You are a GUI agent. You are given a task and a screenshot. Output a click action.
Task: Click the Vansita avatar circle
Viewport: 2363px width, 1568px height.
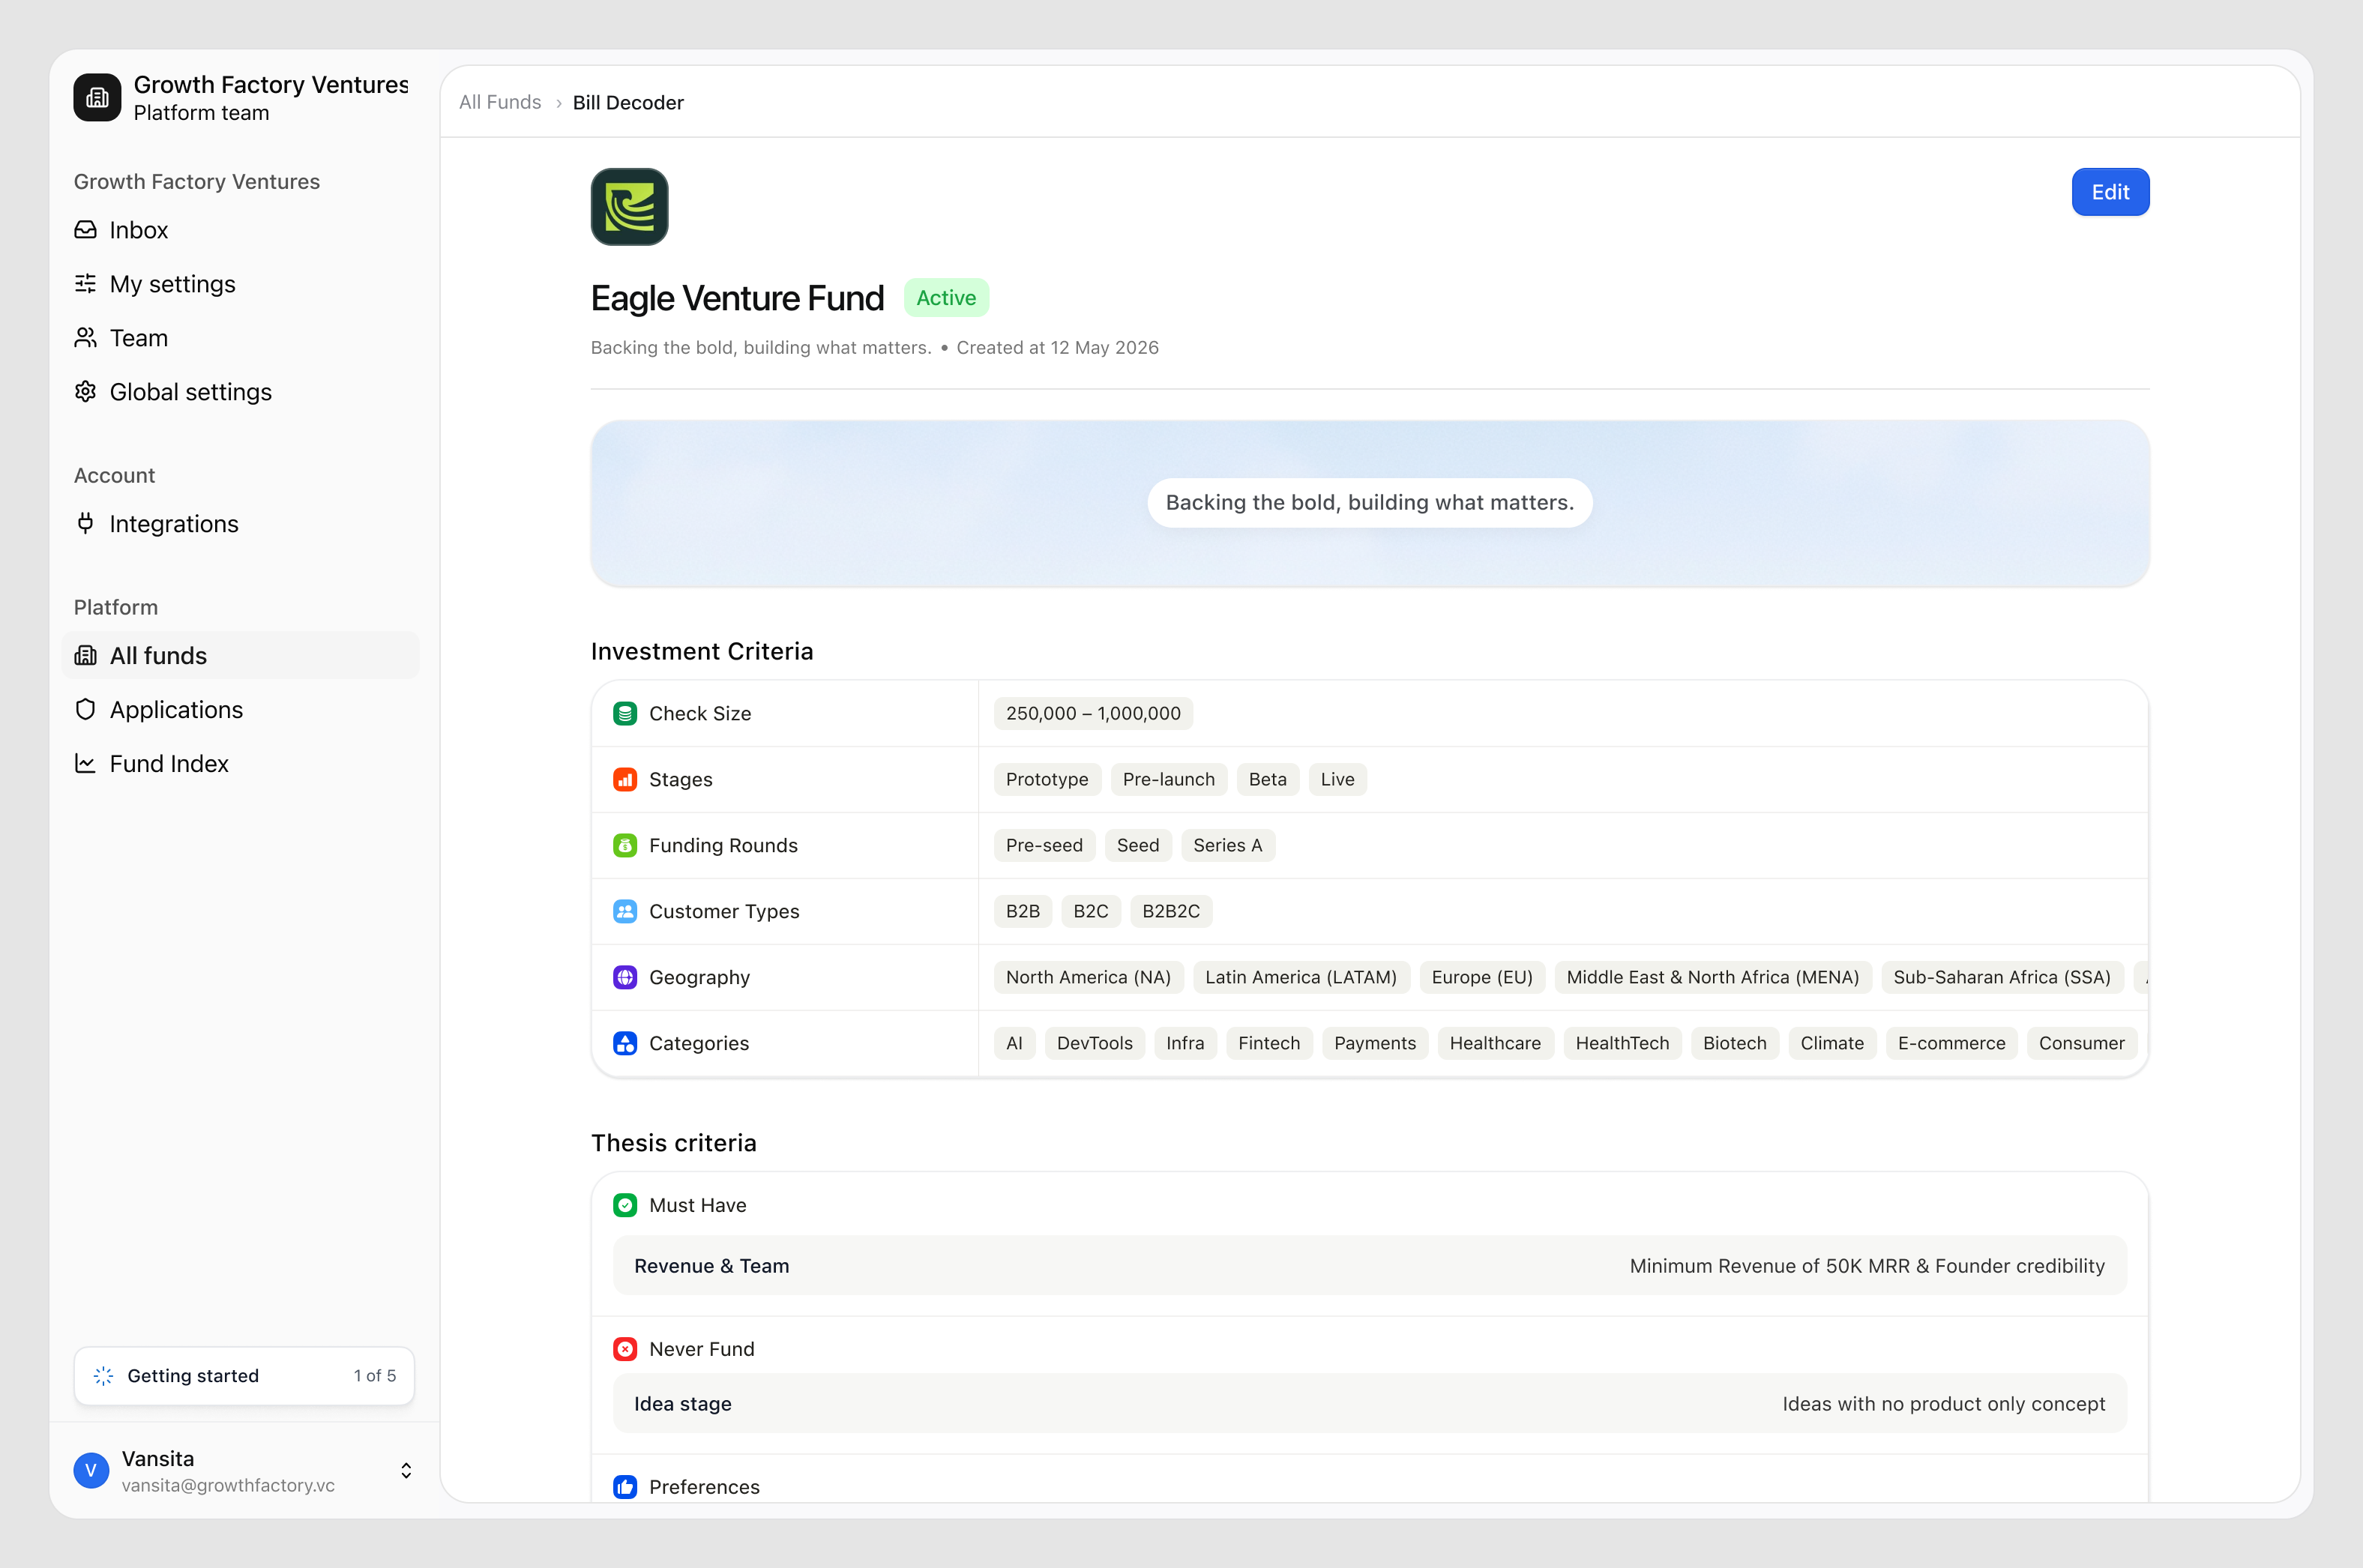[91, 1471]
